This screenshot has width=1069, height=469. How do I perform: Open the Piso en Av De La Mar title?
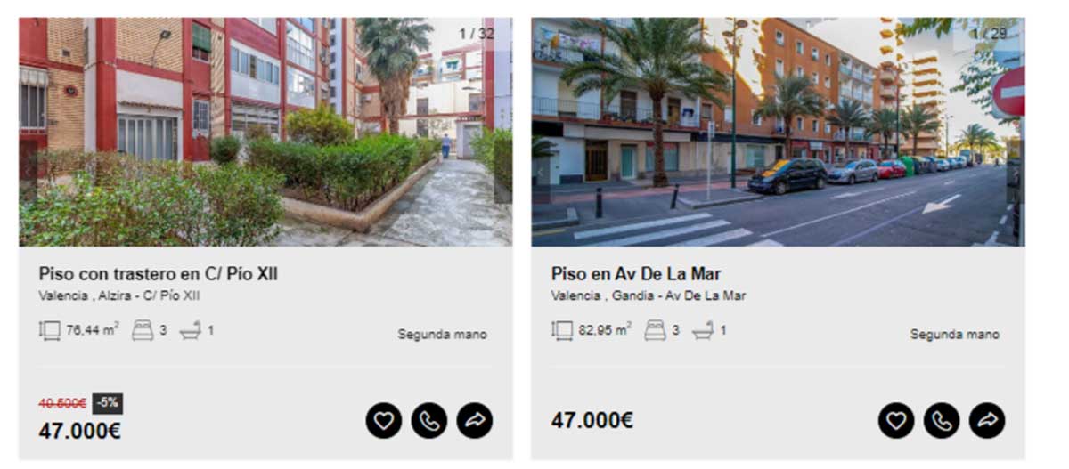point(636,274)
